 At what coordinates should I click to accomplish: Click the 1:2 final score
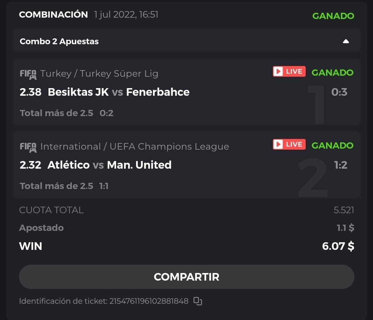click(x=341, y=165)
